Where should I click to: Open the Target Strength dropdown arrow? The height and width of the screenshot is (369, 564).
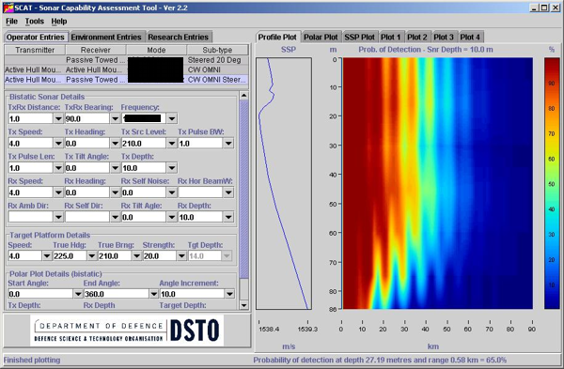[181, 255]
